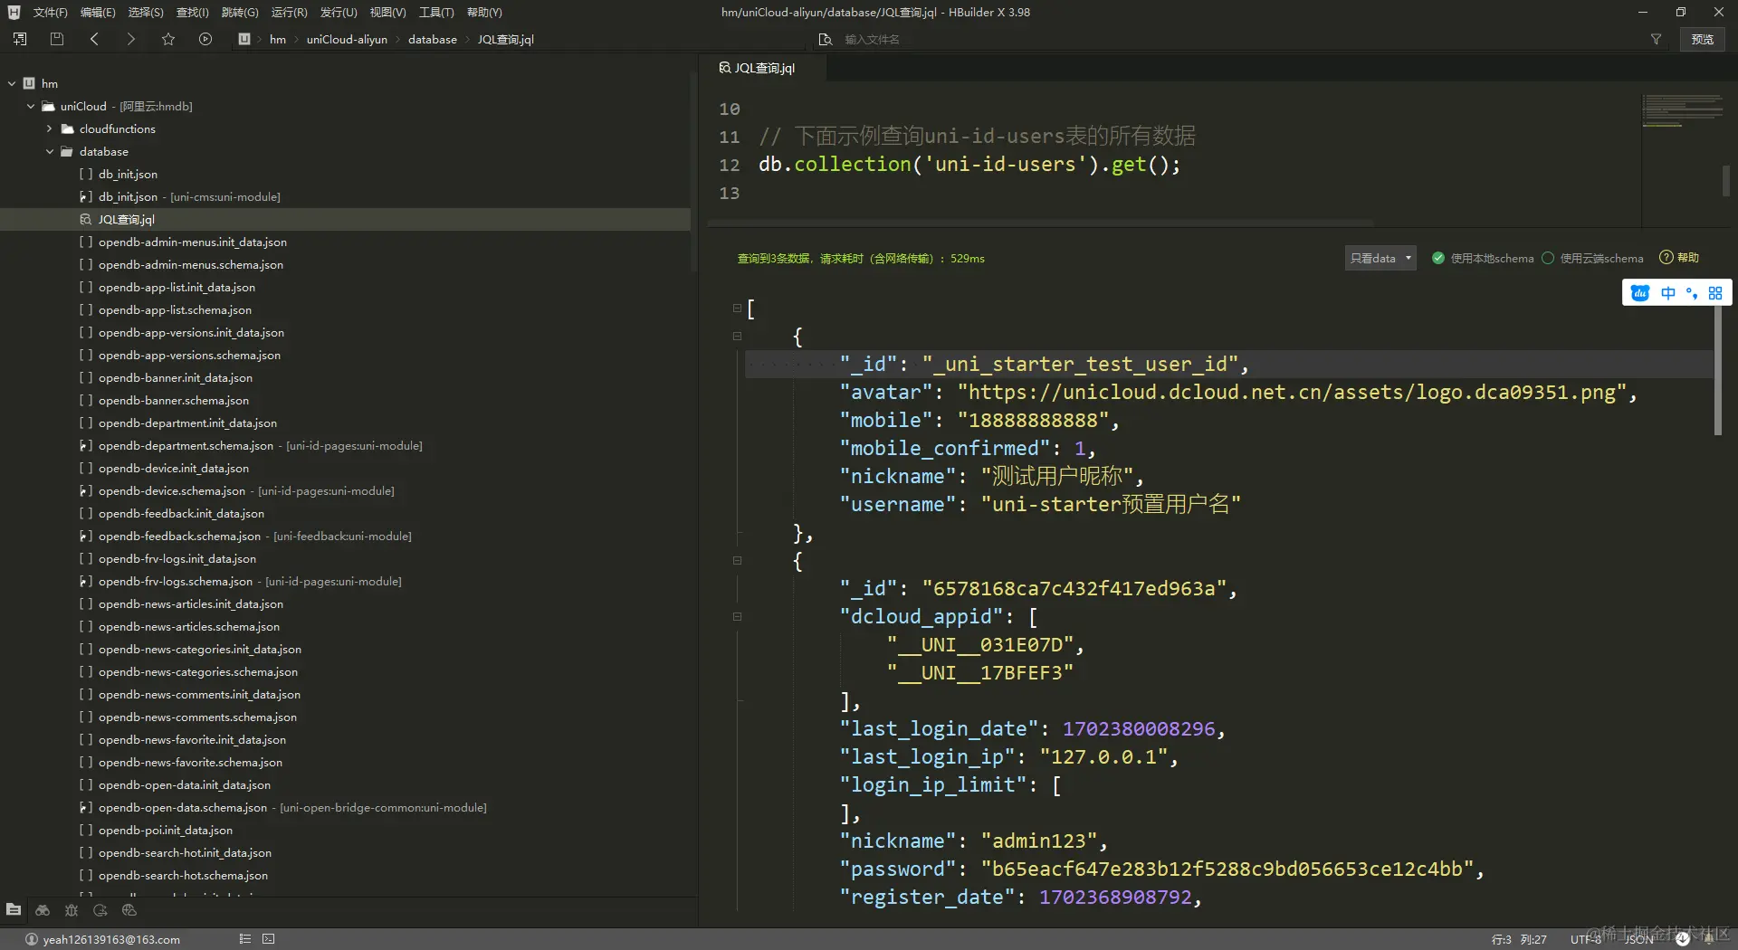Image resolution: width=1738 pixels, height=950 pixels.
Task: Open the filter funnel icon
Action: point(1656,39)
